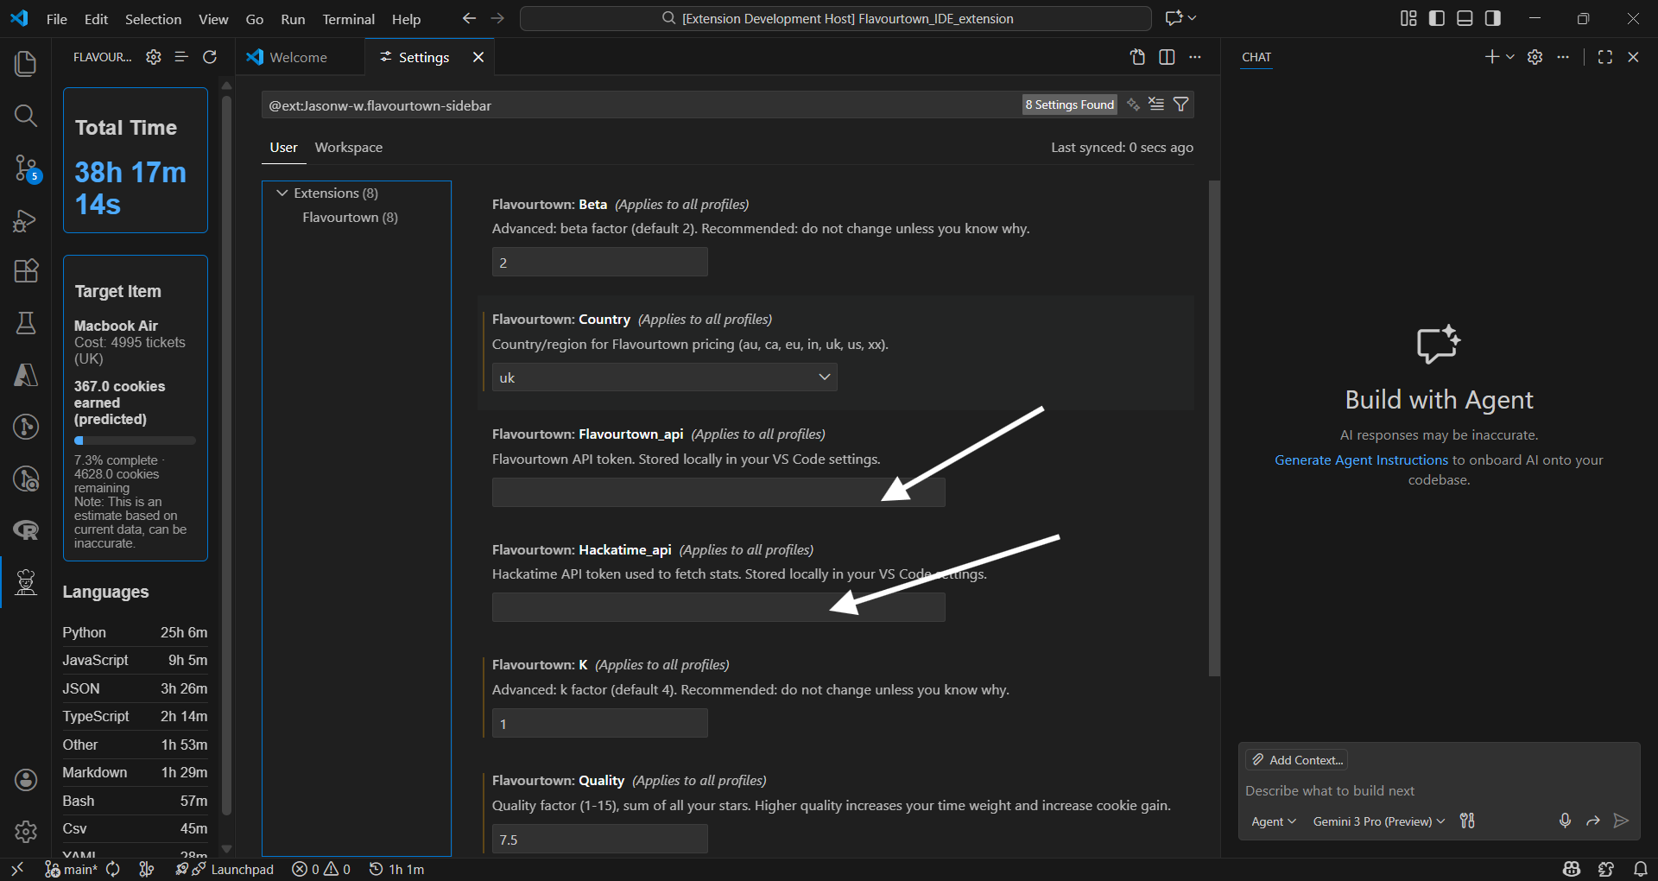Open Settings (JSON) file icon
1658x881 pixels.
coord(1138,57)
